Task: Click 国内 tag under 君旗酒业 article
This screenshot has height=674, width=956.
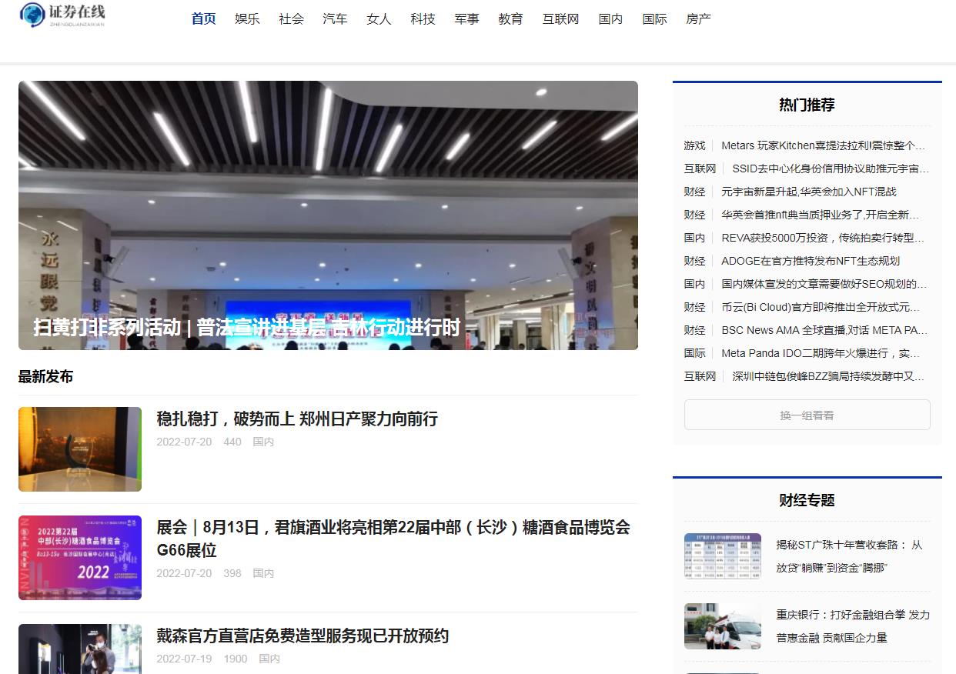Action: (263, 574)
